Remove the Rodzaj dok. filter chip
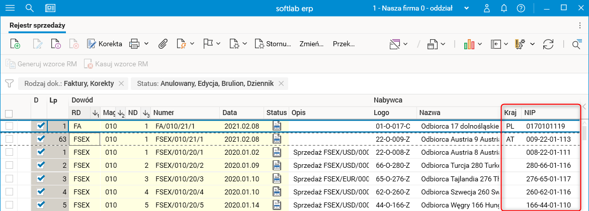589x211 pixels. [121, 83]
